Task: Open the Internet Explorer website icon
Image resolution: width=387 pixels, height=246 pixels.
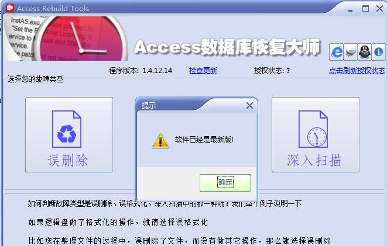Action: [337, 52]
